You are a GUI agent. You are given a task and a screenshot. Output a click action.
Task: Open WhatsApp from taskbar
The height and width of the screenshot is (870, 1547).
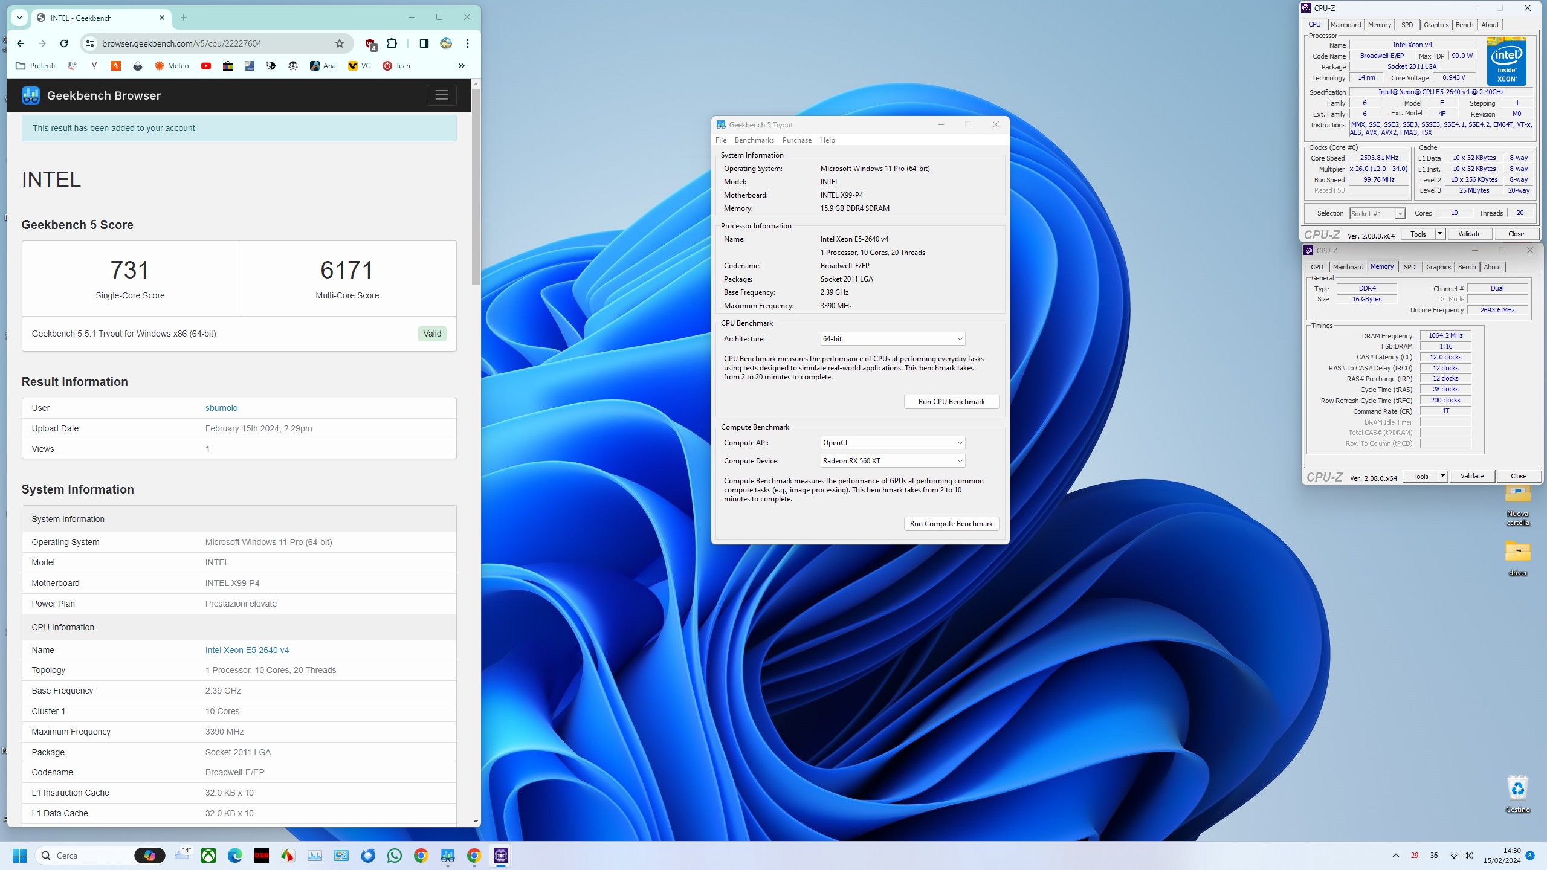(x=395, y=855)
